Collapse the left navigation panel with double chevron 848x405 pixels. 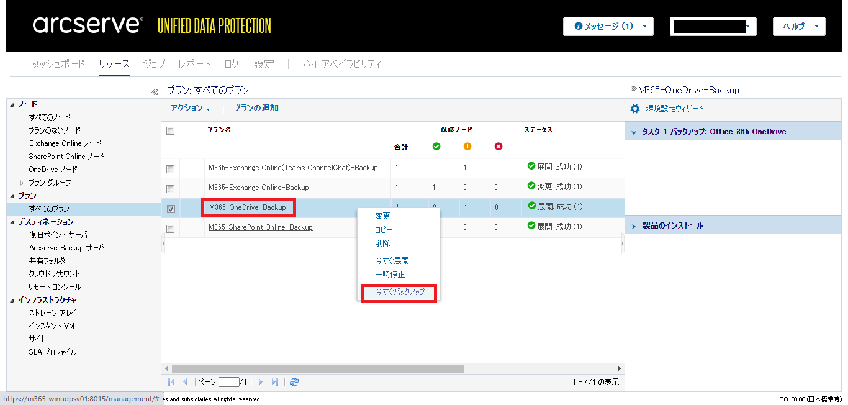(155, 93)
